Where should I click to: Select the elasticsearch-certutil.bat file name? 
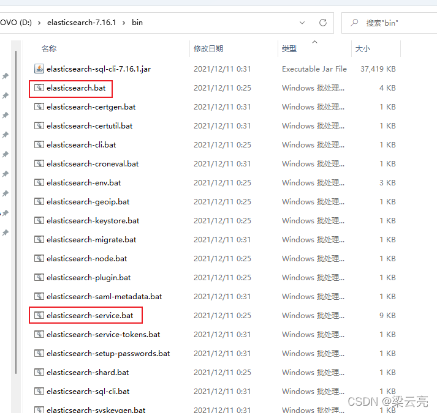tap(89, 126)
